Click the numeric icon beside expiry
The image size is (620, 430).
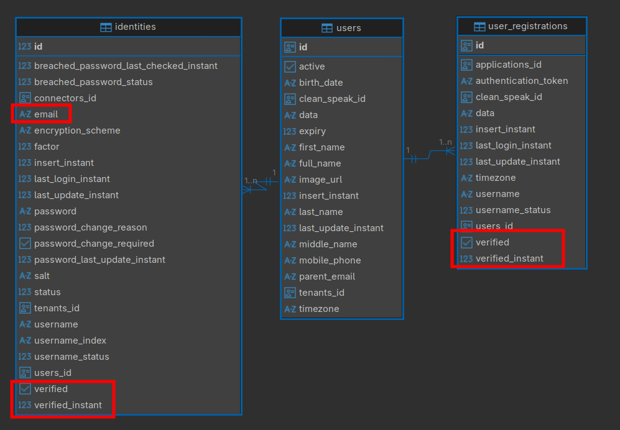[x=290, y=131]
